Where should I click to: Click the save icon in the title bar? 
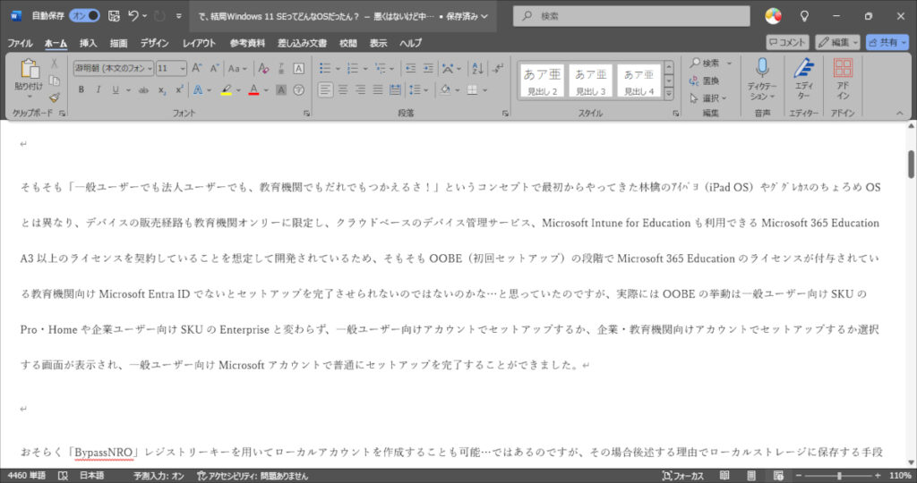(x=114, y=16)
